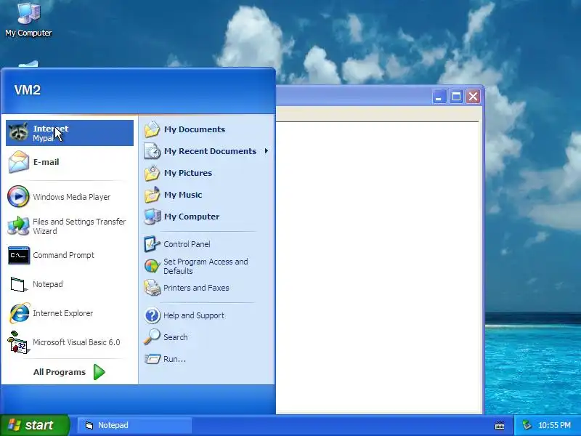Click My Computer icon in Start menu

(153, 217)
